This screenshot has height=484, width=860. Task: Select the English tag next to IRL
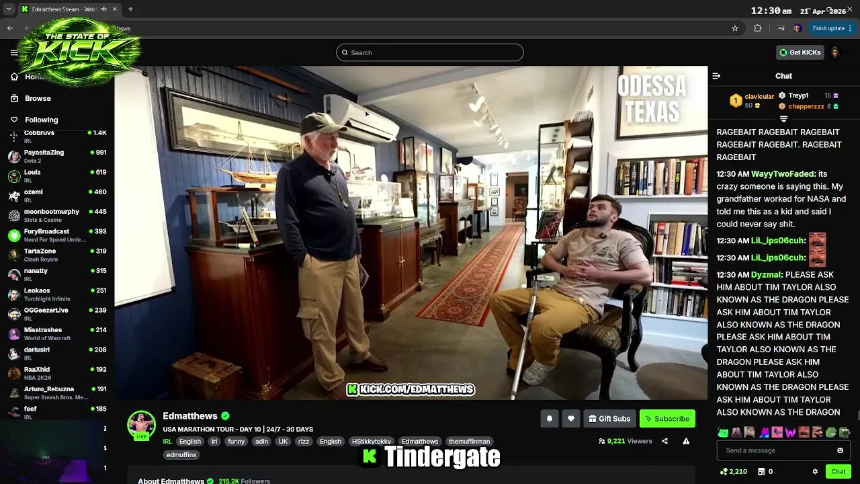point(189,442)
